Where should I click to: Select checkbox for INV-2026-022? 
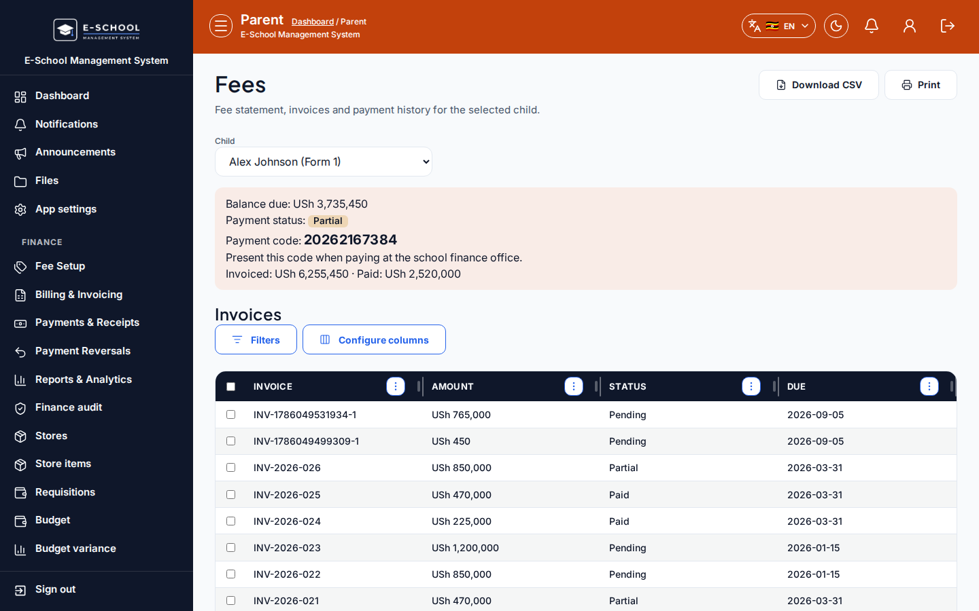(x=231, y=574)
